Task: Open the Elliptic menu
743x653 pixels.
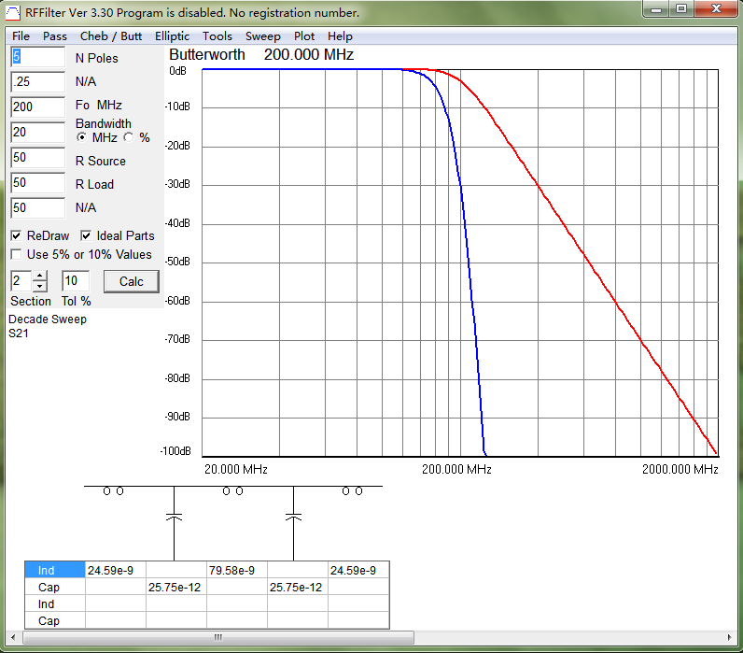Action: point(172,36)
